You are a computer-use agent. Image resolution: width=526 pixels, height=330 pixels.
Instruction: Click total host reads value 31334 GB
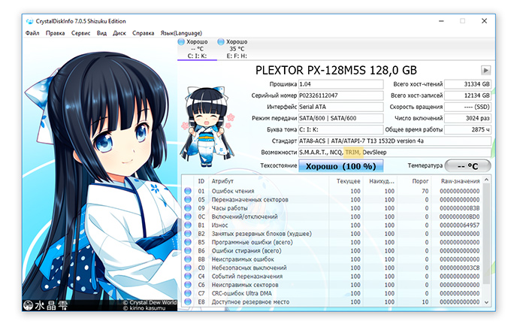click(x=467, y=84)
